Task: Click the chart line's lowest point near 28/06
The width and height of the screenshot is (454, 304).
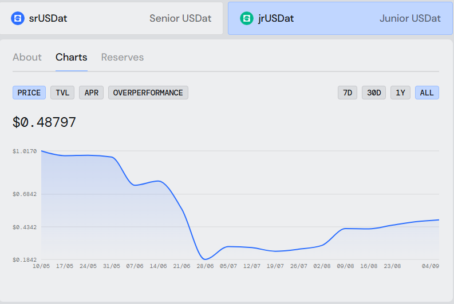Action: 205,259
